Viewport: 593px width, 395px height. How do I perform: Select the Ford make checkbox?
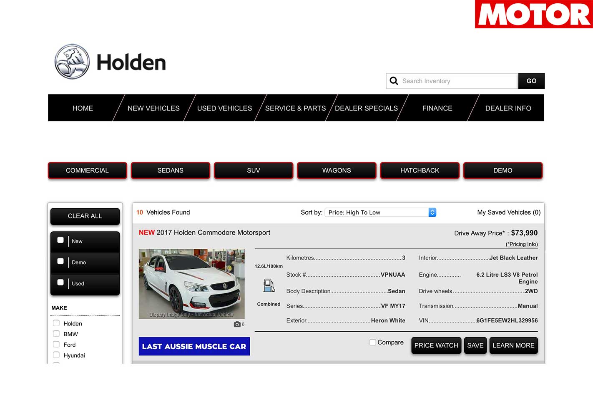pyautogui.click(x=56, y=344)
